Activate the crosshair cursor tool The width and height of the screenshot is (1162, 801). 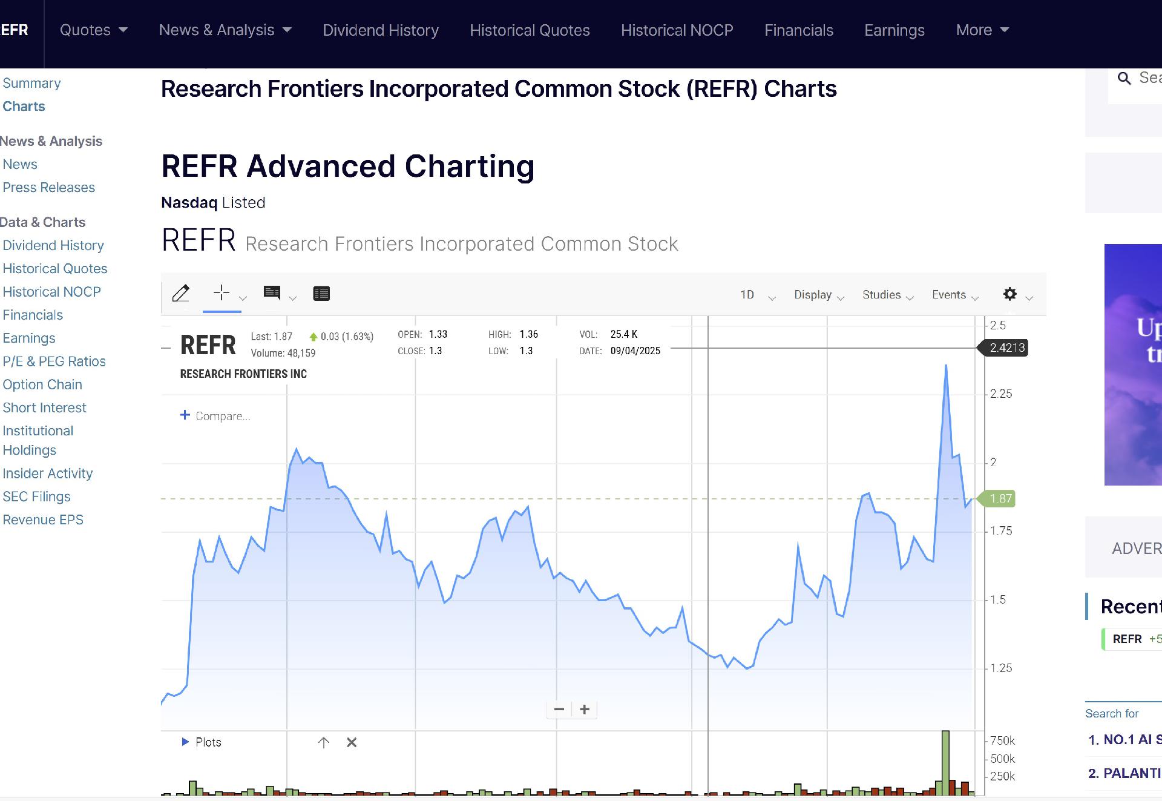(x=222, y=293)
